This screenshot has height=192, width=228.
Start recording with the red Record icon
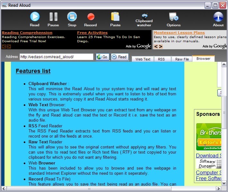(91, 17)
